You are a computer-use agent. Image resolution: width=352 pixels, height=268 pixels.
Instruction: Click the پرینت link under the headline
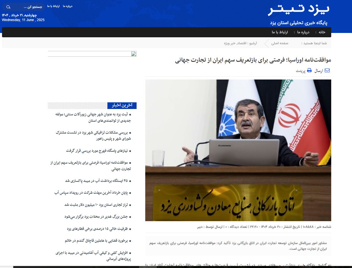pyautogui.click(x=301, y=71)
